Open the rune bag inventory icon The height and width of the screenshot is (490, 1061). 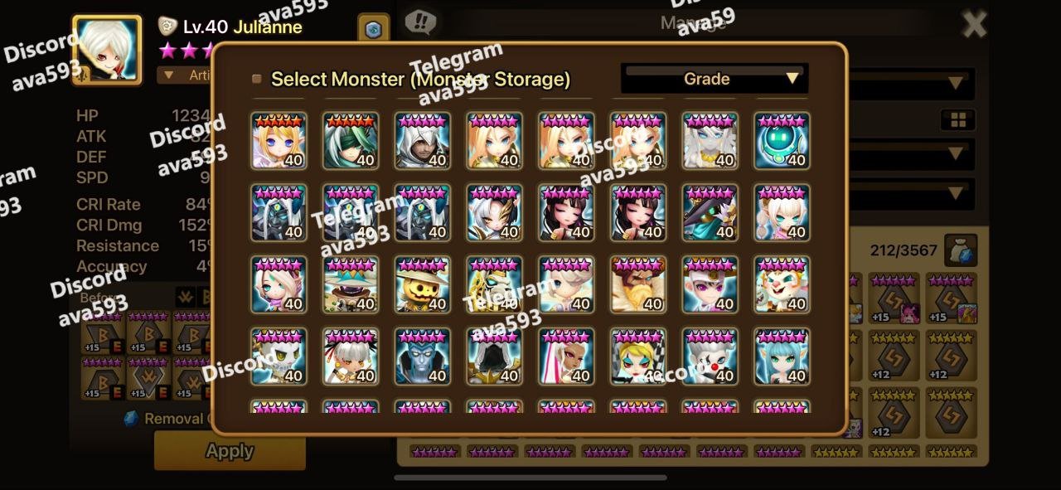point(961,250)
